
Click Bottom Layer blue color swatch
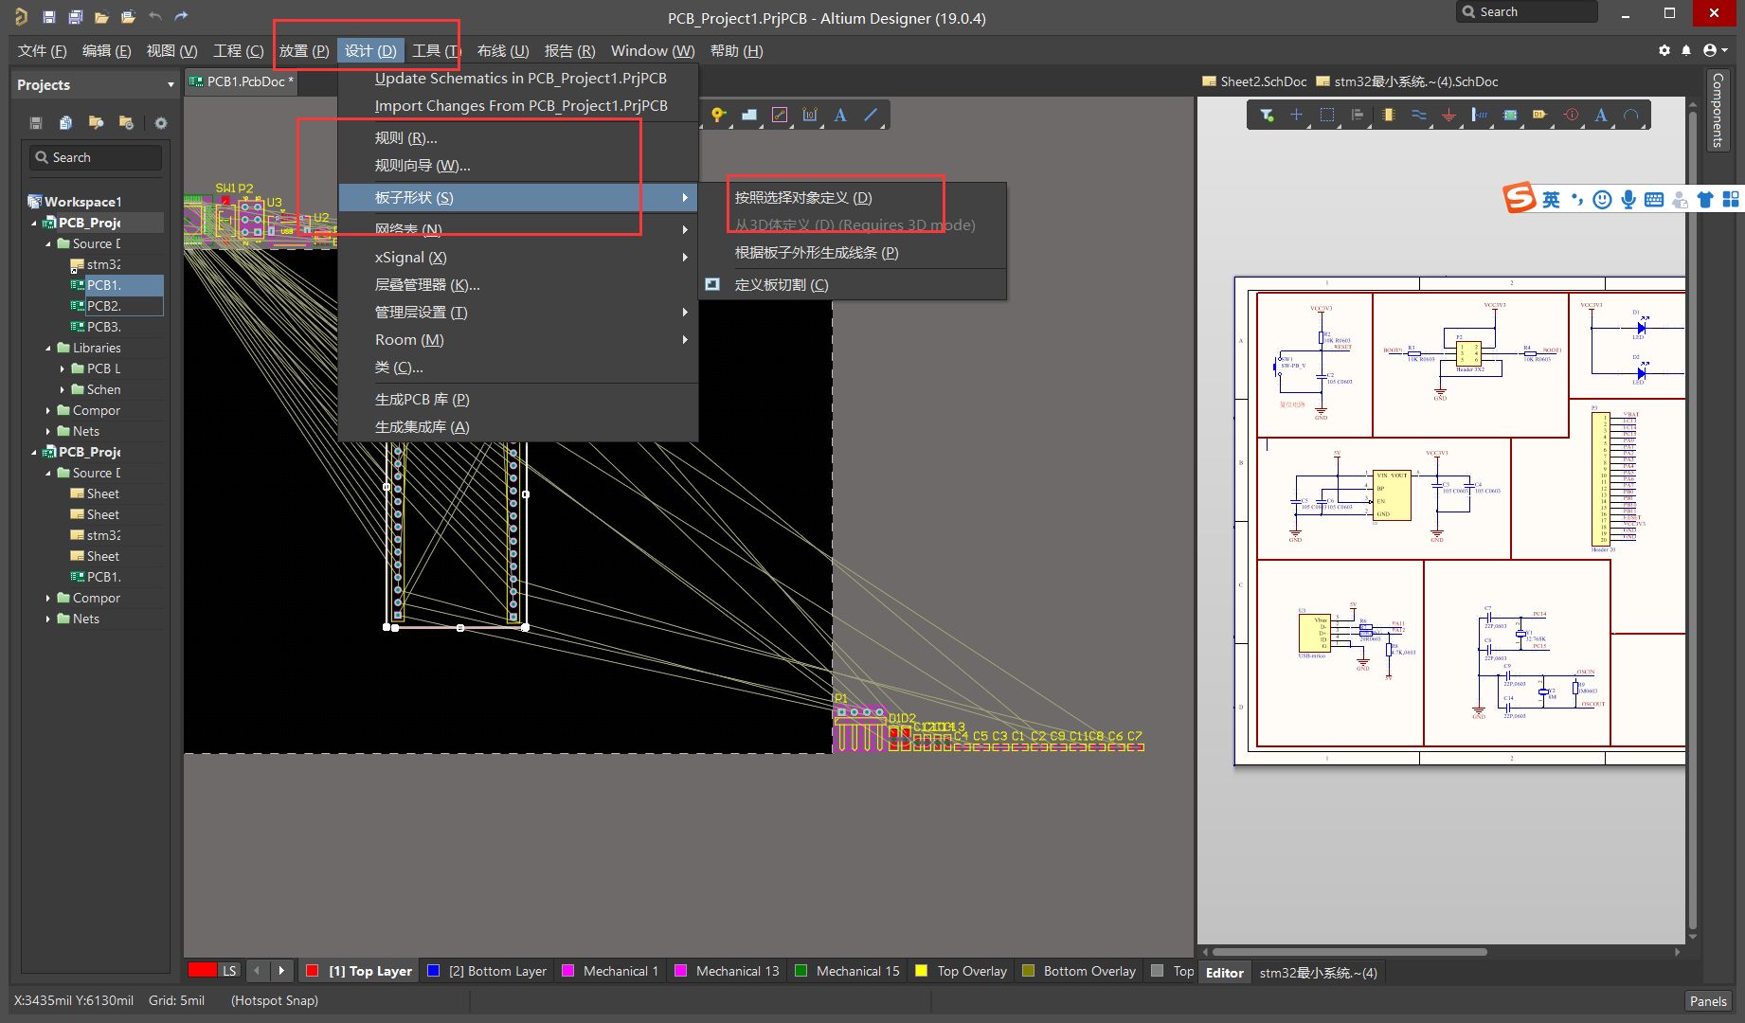coord(433,971)
